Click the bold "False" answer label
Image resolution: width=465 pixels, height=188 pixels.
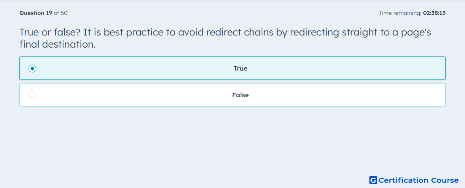click(x=240, y=95)
